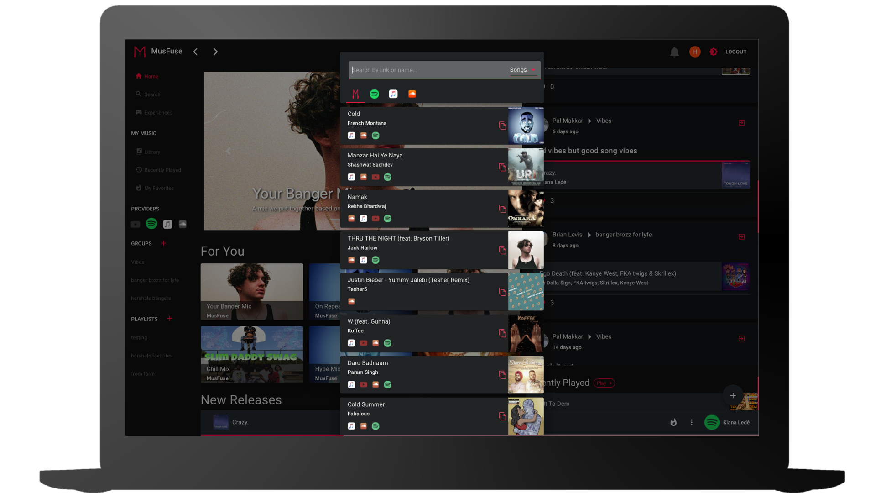Click the copy icon for Cold song
The height and width of the screenshot is (493, 876).
tap(502, 126)
